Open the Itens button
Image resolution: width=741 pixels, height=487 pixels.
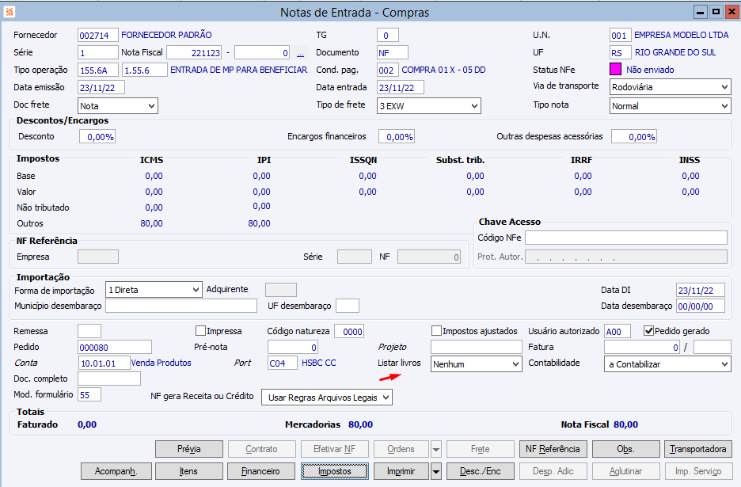click(188, 471)
